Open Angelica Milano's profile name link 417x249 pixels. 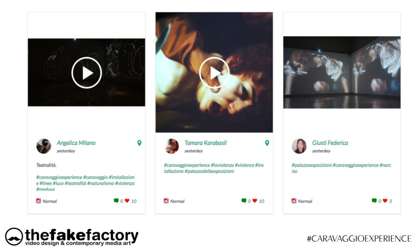click(76, 143)
